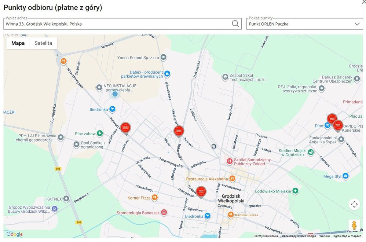Click the Gropoz Wypożyczalnia Busów pin
Viewport: 366px width, 242px height.
pyautogui.click(x=54, y=209)
